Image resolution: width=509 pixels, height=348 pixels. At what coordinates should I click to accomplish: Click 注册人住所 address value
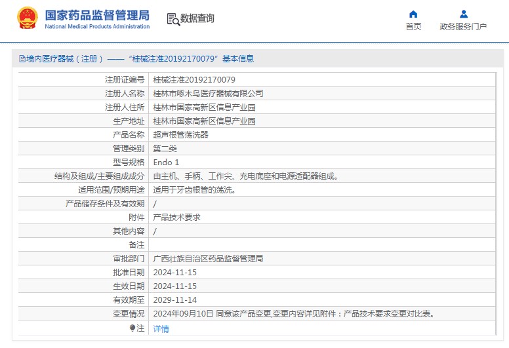click(x=204, y=107)
